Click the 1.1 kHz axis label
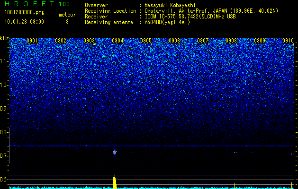298x189 pixels. (x=4, y=61)
